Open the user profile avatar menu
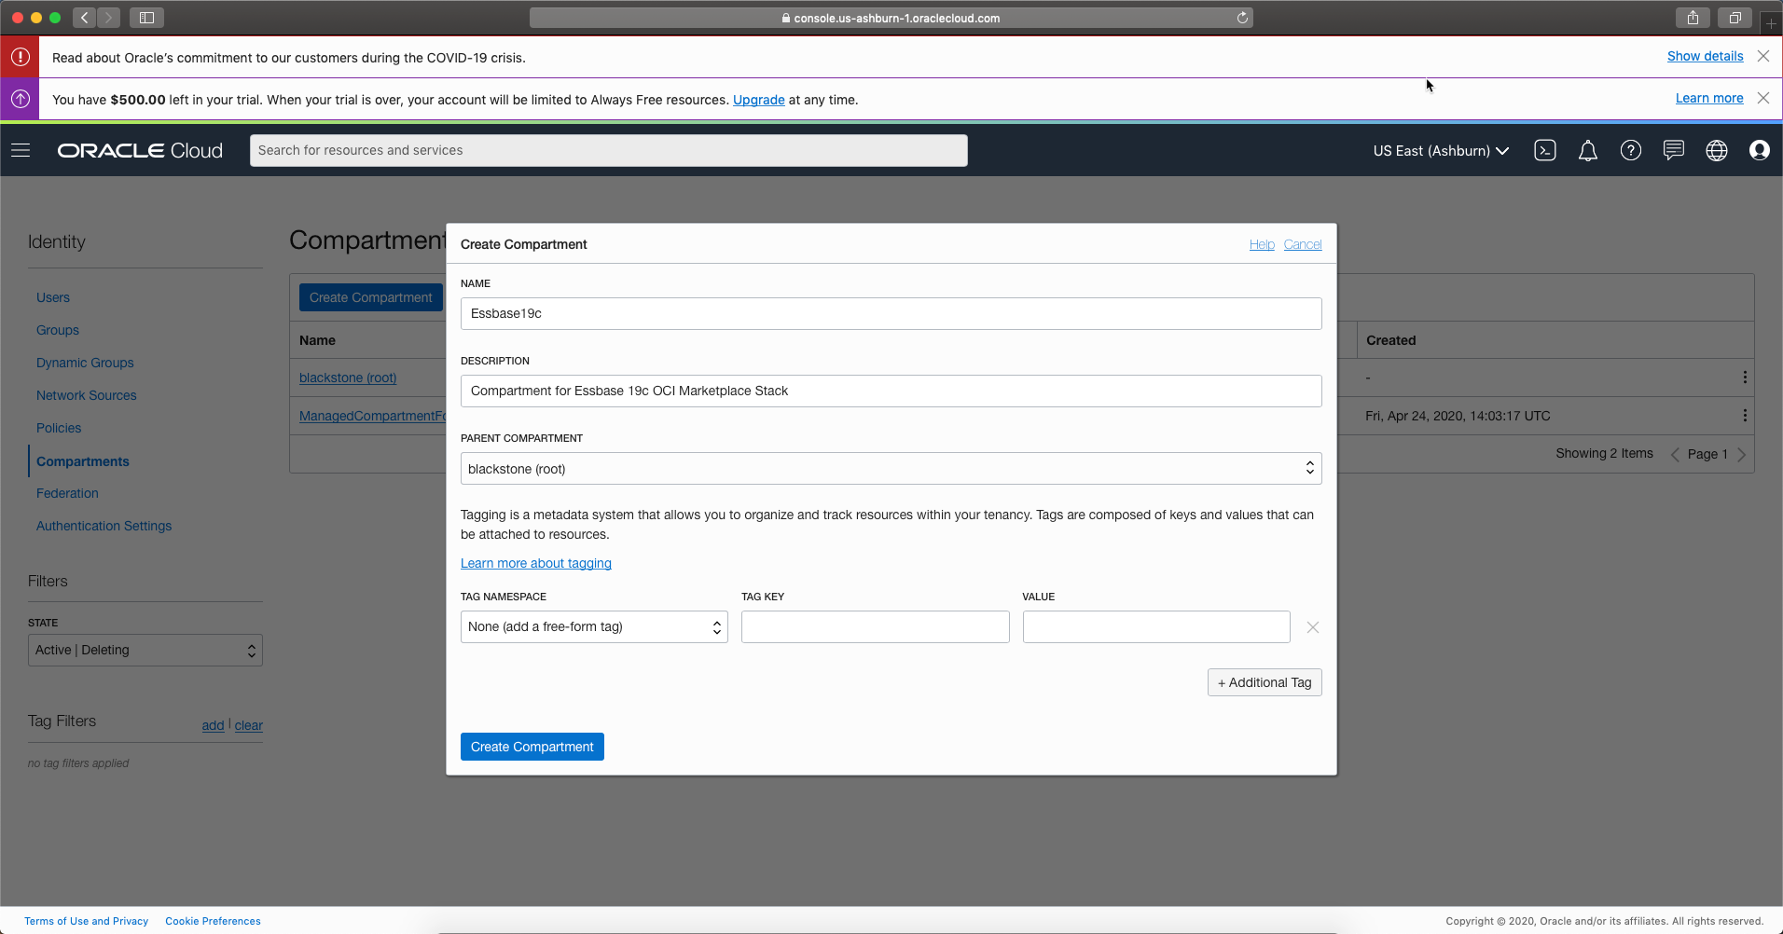The height and width of the screenshot is (934, 1783). click(x=1759, y=150)
